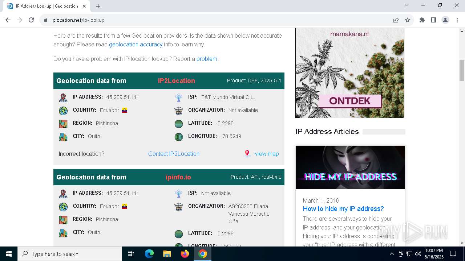Click the IP2Location provider link

click(x=176, y=81)
